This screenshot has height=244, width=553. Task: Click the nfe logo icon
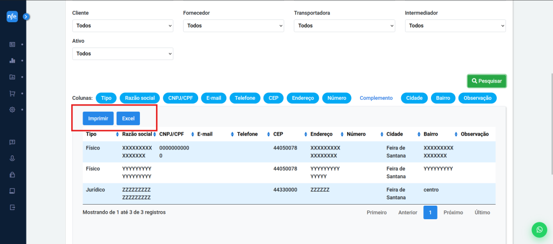coord(12,17)
